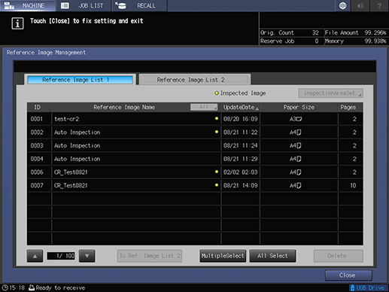This screenshot has height=292, width=389.
Task: Click the A4 paper icon in row 0002
Action: pyautogui.click(x=296, y=132)
